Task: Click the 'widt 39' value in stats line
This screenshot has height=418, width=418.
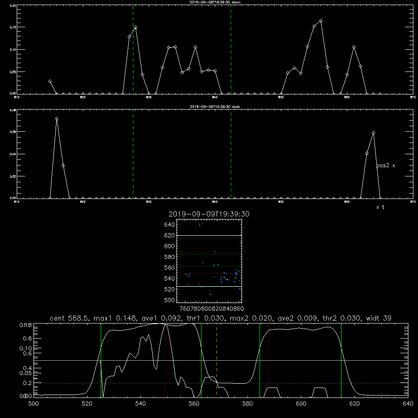Action: click(379, 318)
